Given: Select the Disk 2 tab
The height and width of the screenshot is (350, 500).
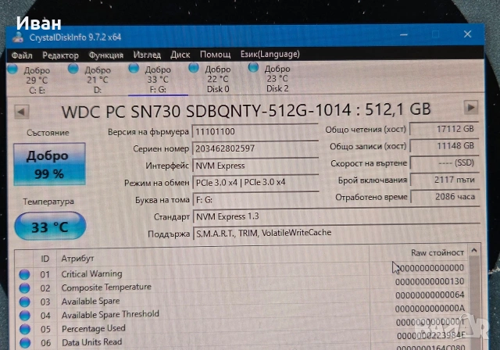Looking at the screenshot, I should pyautogui.click(x=277, y=78).
